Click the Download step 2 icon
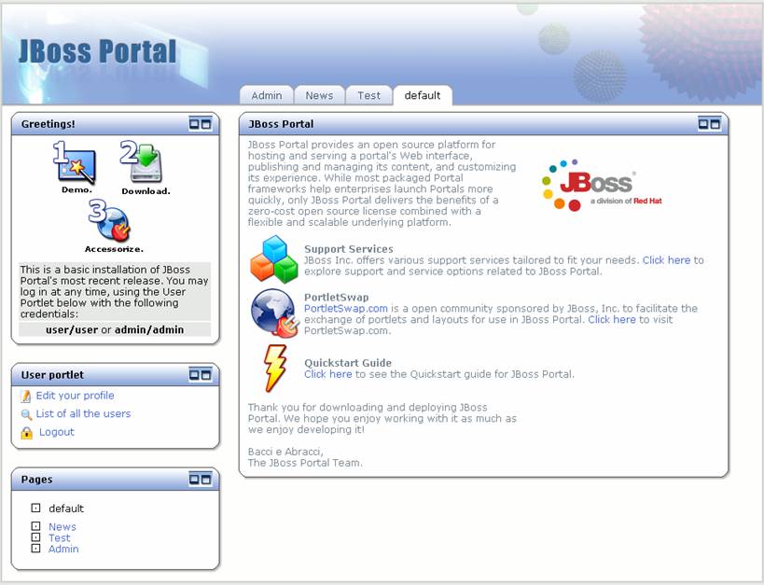 [143, 161]
